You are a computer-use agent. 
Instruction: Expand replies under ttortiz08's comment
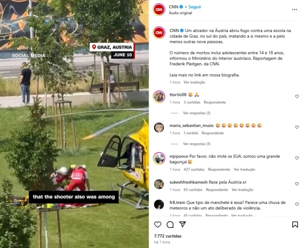(x=197, y=113)
